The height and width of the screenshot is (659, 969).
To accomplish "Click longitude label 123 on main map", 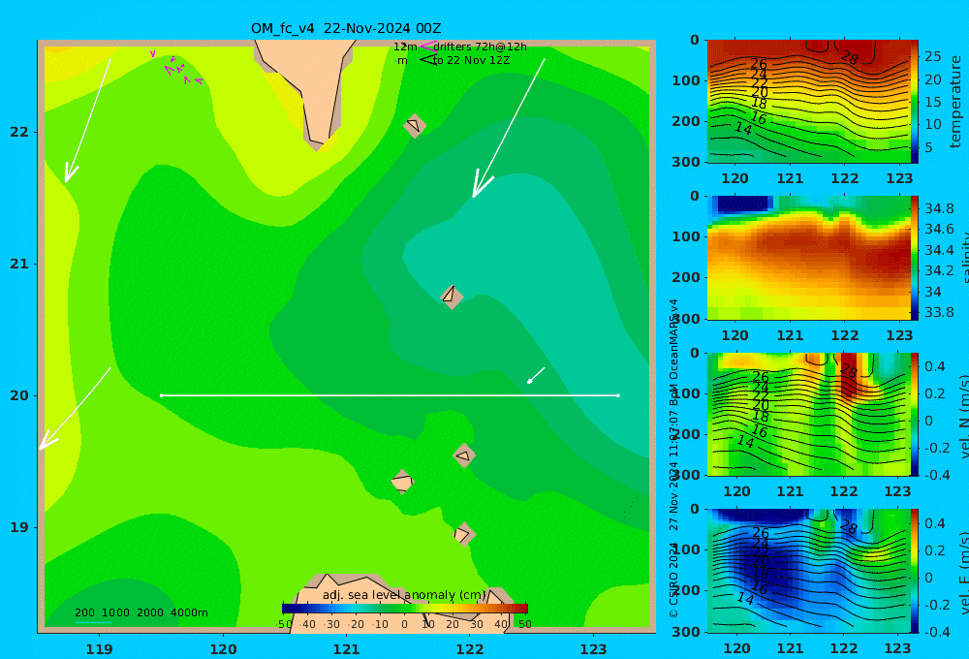I will pos(594,649).
